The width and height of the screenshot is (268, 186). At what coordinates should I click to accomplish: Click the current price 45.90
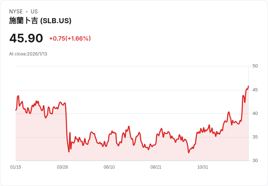[26, 38]
